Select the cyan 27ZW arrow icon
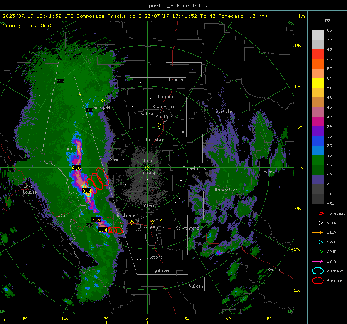347x324 pixels. pyautogui.click(x=318, y=242)
